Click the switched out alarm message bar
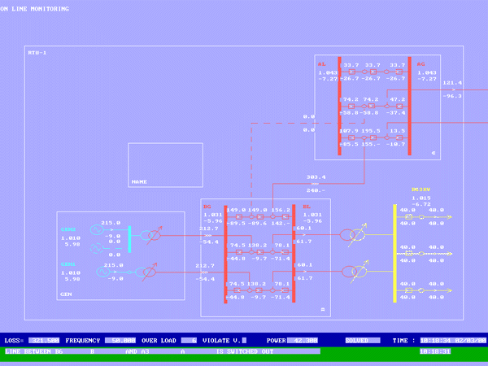This screenshot has height=366, width=488. 163,351
